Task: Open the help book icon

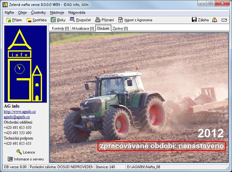Action: pos(214,20)
